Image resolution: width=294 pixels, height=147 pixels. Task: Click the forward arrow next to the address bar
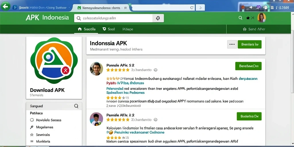[200, 8]
